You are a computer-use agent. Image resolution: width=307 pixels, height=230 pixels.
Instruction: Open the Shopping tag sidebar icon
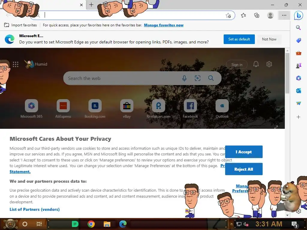coord(298,40)
